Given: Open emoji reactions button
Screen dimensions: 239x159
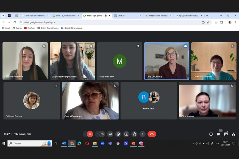Looking at the screenshot, I should (x=118, y=134).
